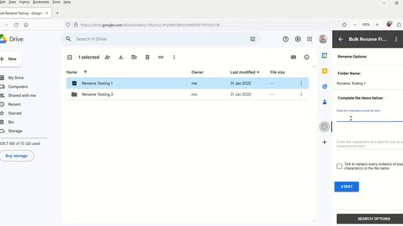
Task: Open Google Calendar side panel icon
Action: click(x=324, y=55)
